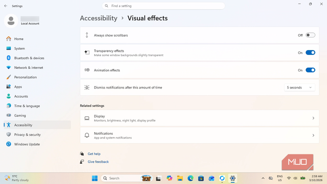
Task: Launch Copilot from the taskbar
Action: point(169,178)
